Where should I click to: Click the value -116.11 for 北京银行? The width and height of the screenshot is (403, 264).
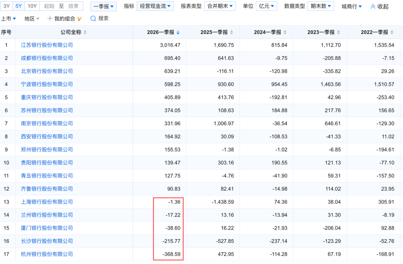[x=225, y=71]
